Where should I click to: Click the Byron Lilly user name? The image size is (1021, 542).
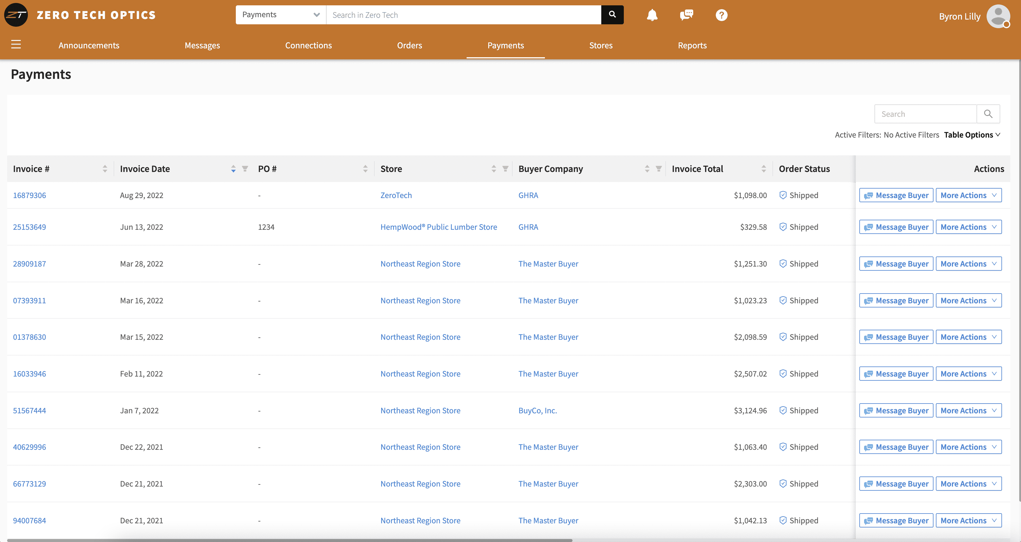tap(960, 16)
